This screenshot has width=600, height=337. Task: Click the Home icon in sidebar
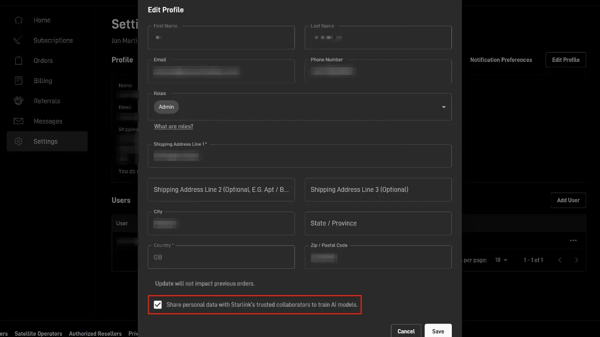[18, 20]
